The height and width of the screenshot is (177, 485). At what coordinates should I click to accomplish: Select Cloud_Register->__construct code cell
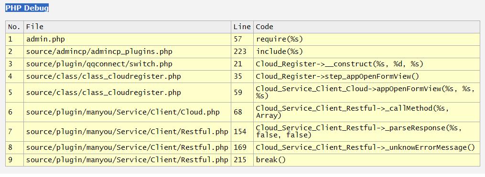(x=366, y=64)
